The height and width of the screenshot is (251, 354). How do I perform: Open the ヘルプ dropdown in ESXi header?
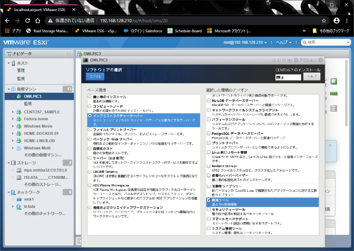point(284,43)
